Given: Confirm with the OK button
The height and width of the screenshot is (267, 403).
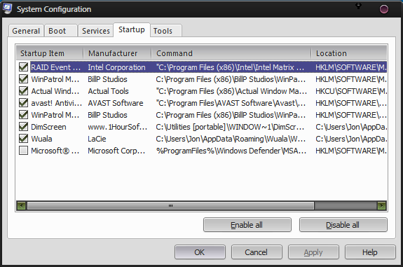Looking at the screenshot, I should coord(200,252).
